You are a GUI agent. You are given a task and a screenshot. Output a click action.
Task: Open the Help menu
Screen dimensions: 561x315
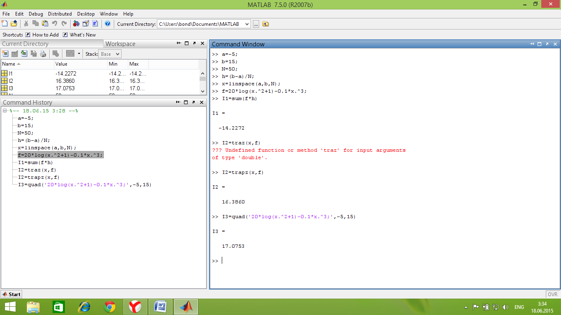click(128, 14)
